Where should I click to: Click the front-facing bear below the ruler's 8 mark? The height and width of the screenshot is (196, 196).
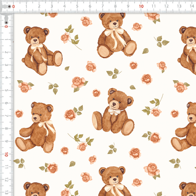pos(117,35)
